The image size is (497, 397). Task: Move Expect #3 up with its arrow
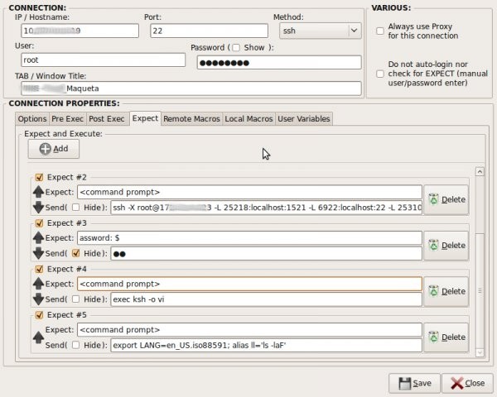tap(38, 237)
